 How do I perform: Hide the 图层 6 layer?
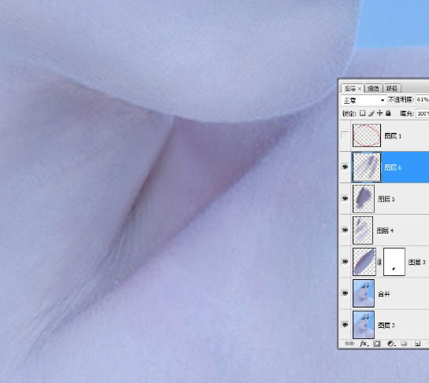346,167
